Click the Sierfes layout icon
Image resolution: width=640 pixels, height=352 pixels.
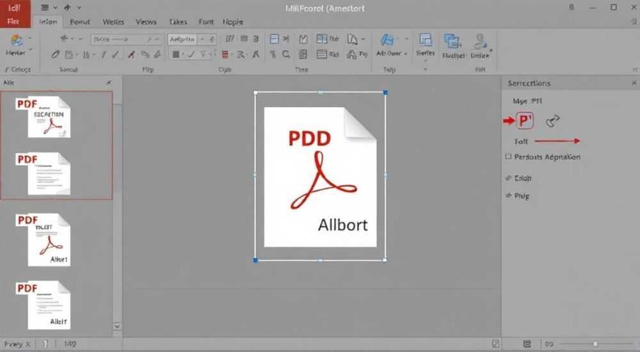(426, 40)
